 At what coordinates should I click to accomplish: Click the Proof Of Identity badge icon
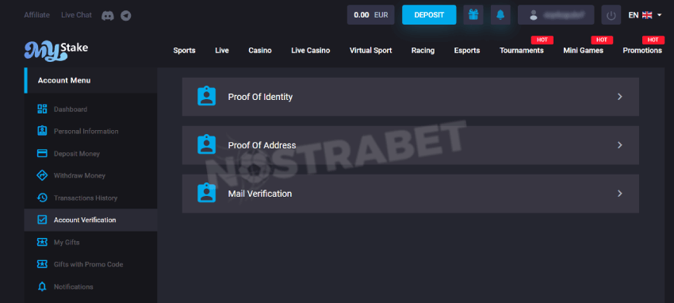coord(206,96)
